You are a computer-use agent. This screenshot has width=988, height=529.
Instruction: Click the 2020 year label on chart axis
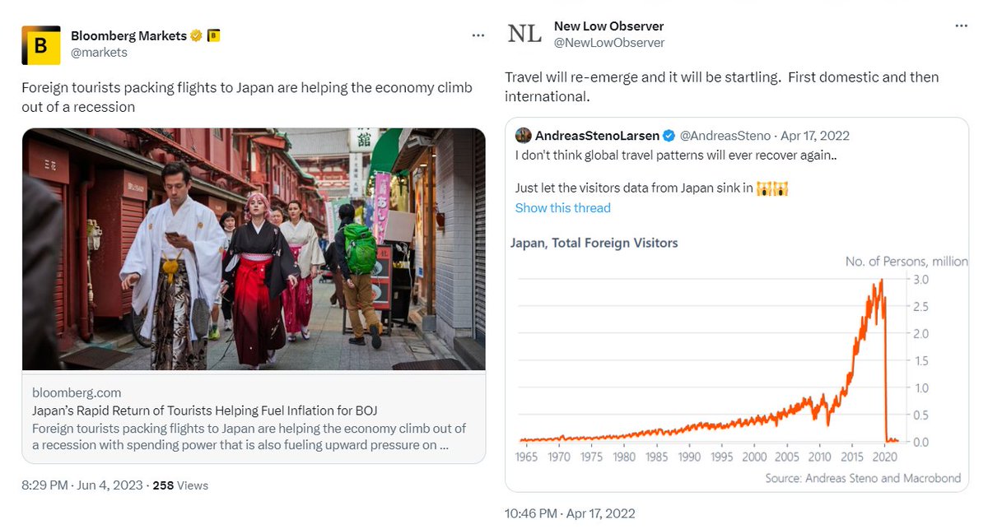[x=885, y=457]
